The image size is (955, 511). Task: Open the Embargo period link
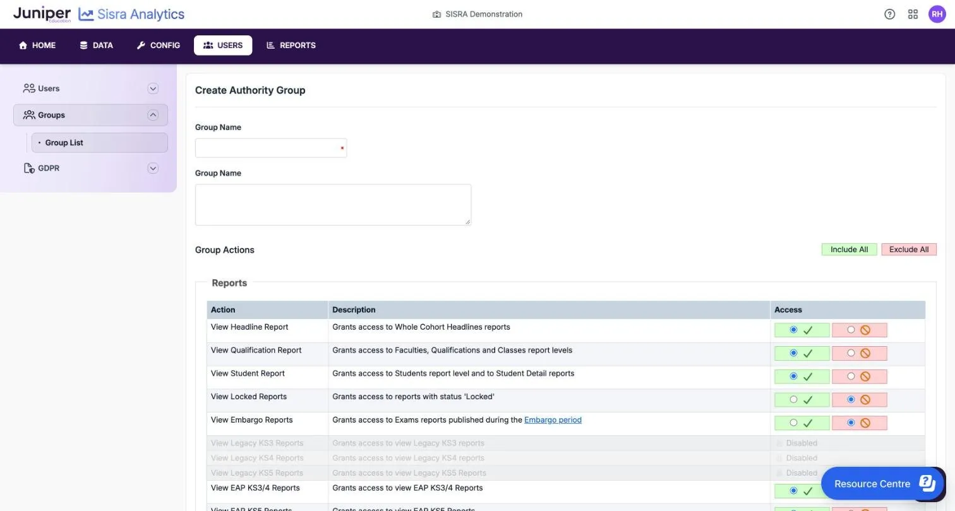click(553, 420)
